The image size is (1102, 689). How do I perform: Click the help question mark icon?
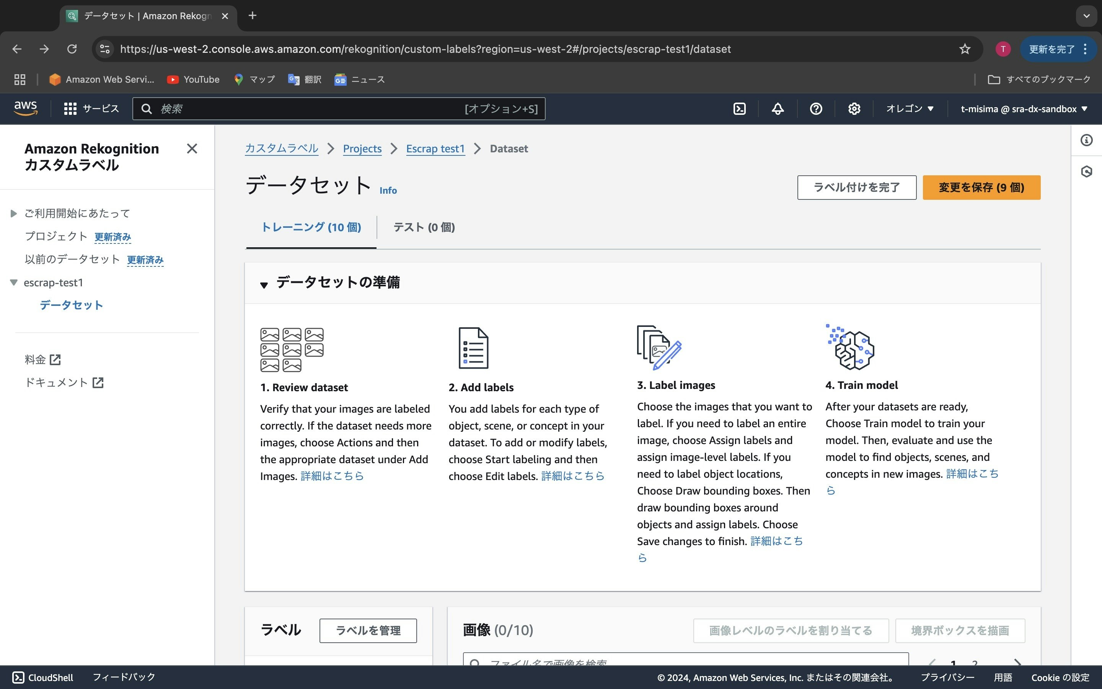pos(815,109)
